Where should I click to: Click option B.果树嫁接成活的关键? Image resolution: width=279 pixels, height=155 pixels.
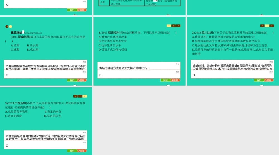coord(226,41)
